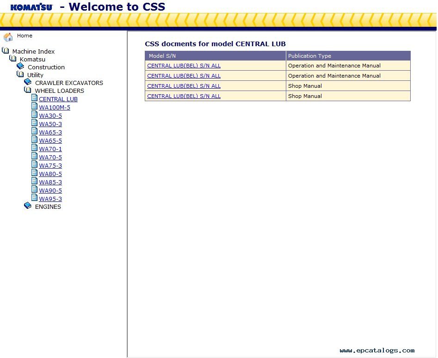Screen dimensions: 438x358
Task: Open the WA90-5 model link
Action: coord(50,191)
